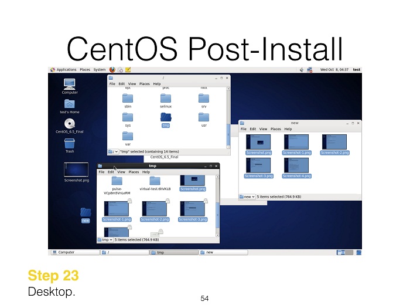
Task: Open Places menu in the new window
Action: pos(276,129)
